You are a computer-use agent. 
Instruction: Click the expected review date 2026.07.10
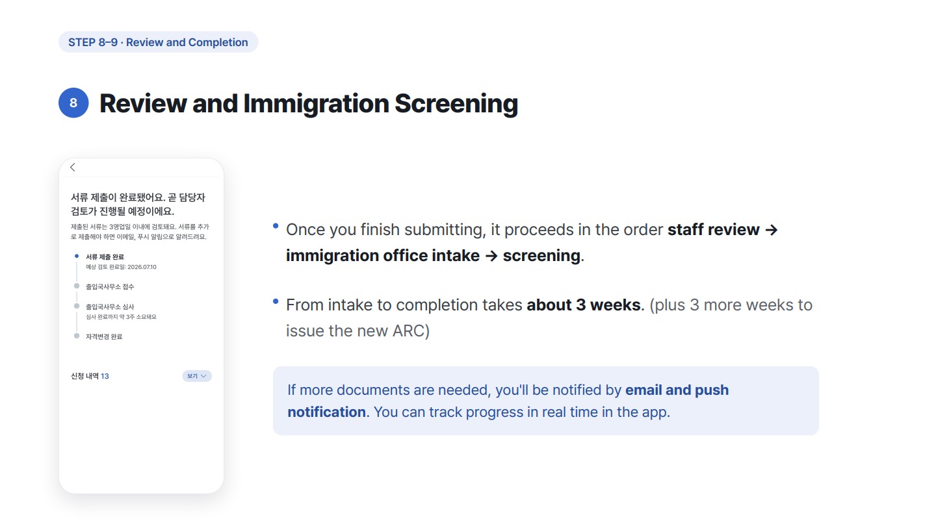[x=142, y=267]
